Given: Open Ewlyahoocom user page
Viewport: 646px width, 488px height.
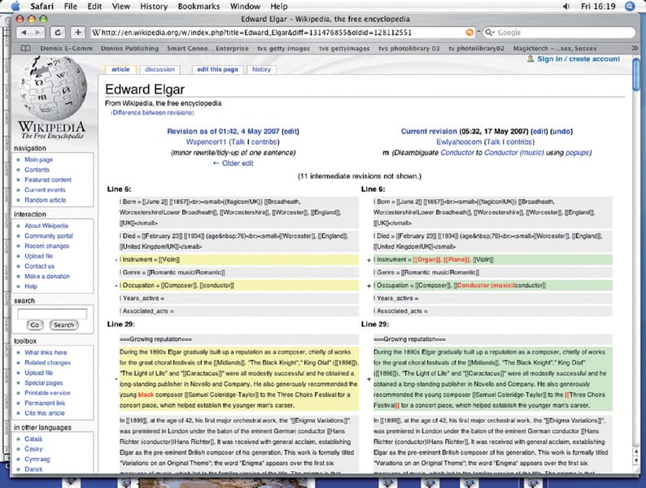Looking at the screenshot, I should pos(459,142).
